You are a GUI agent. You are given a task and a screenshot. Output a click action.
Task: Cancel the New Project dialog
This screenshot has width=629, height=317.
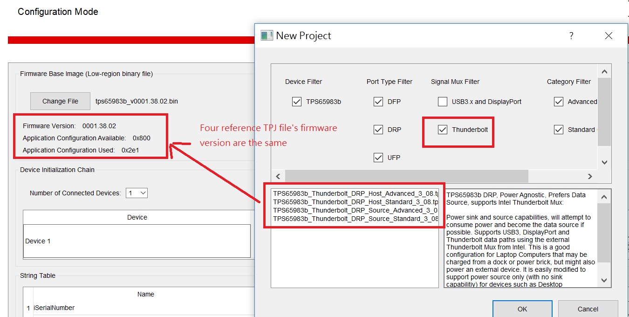588,309
